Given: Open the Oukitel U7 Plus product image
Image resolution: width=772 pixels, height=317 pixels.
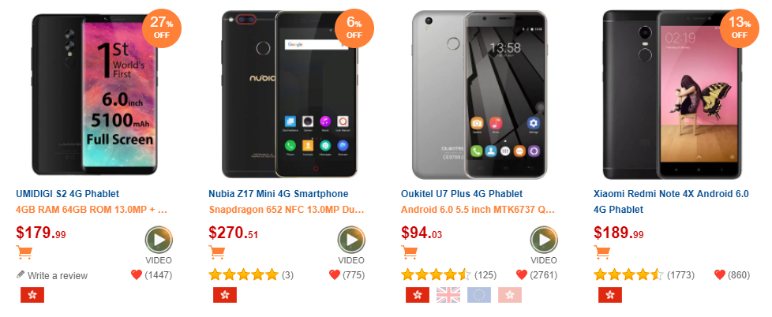Looking at the screenshot, I should pyautogui.click(x=479, y=95).
